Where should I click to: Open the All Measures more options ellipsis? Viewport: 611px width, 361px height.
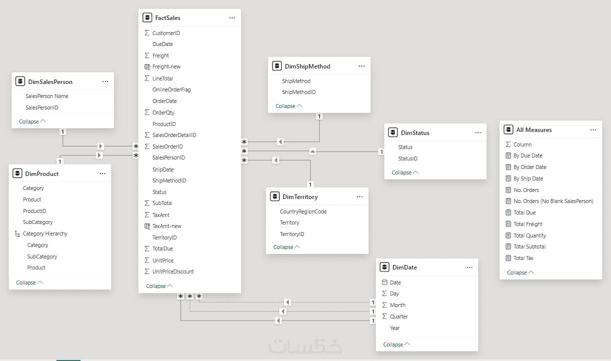coord(593,129)
